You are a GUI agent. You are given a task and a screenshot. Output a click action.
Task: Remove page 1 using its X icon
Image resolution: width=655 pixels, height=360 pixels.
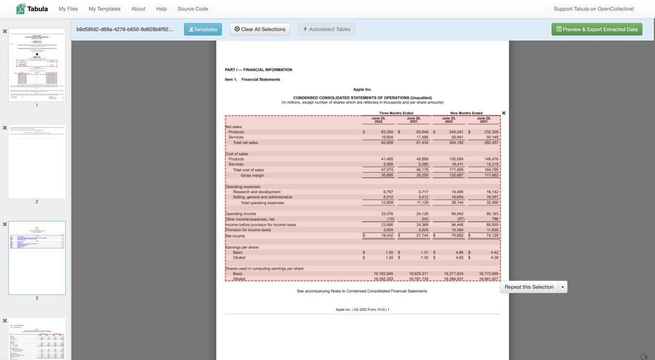pyautogui.click(x=4, y=32)
